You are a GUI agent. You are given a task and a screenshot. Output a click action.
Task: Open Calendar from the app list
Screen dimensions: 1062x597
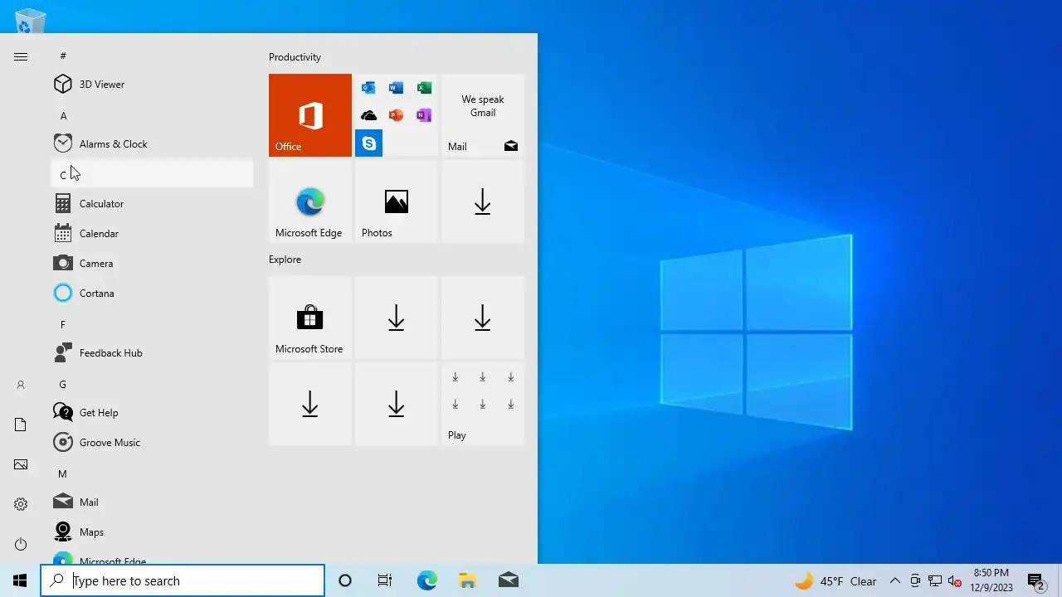[152, 233]
